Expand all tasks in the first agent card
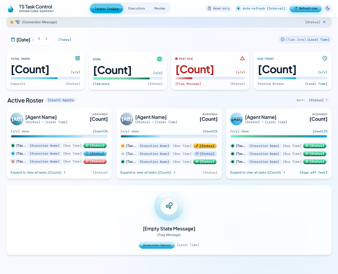This screenshot has height=274, width=338. 38,173
